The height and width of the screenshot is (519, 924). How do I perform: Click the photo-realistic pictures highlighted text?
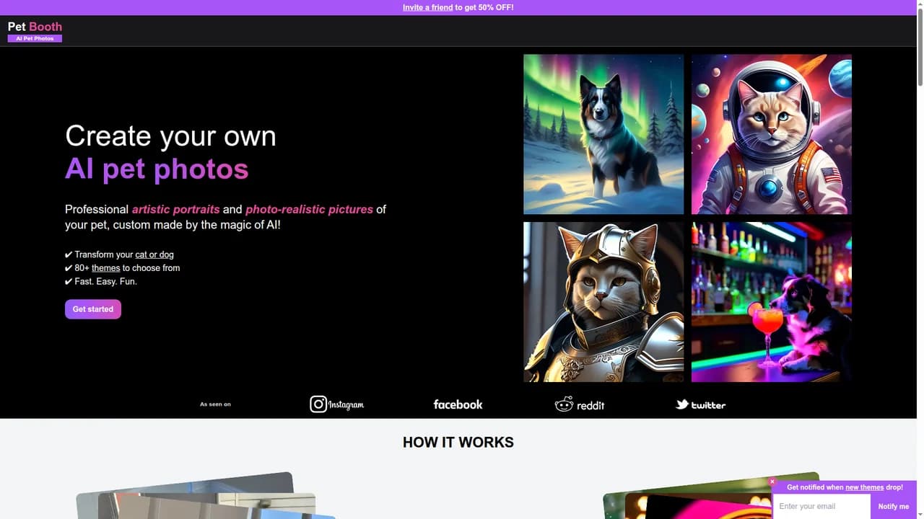coord(309,210)
